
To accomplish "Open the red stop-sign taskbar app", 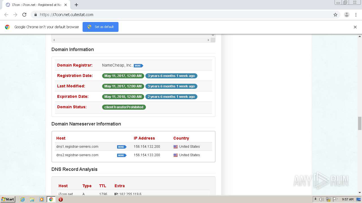I will (x=61, y=199).
